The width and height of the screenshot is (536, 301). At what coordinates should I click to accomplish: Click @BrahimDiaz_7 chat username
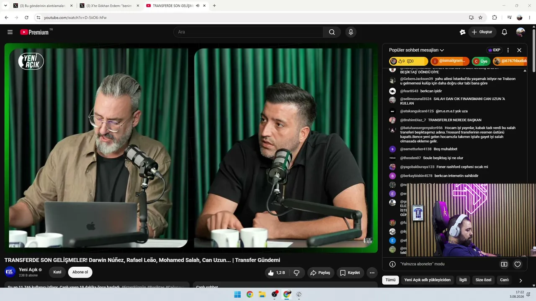pos(413,120)
